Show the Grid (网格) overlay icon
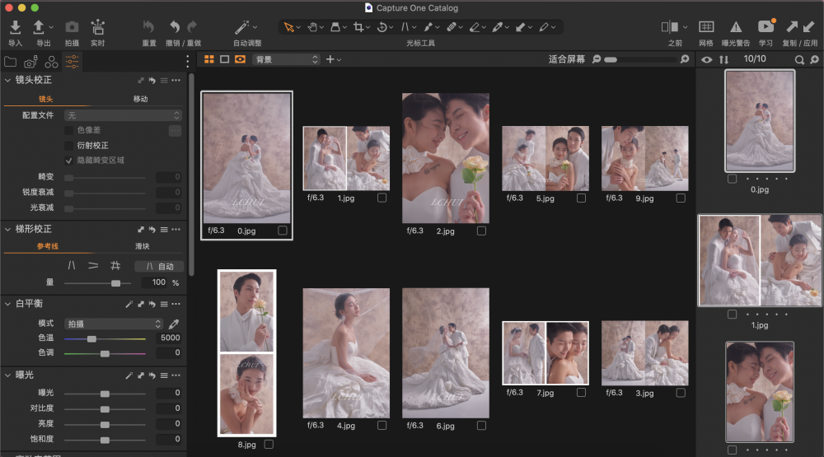The height and width of the screenshot is (457, 824). click(x=706, y=28)
